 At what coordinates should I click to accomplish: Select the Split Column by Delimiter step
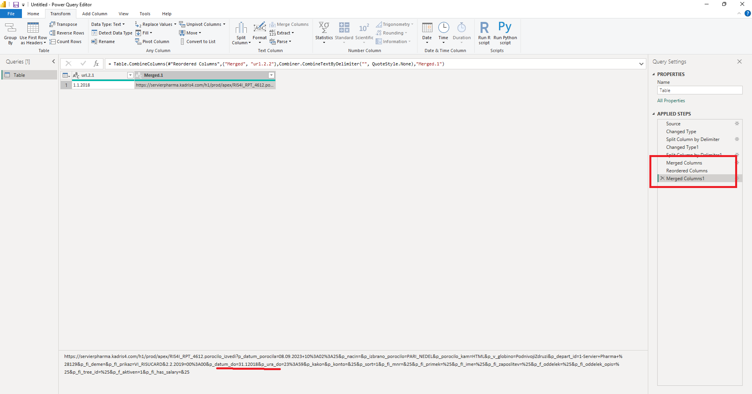699,139
